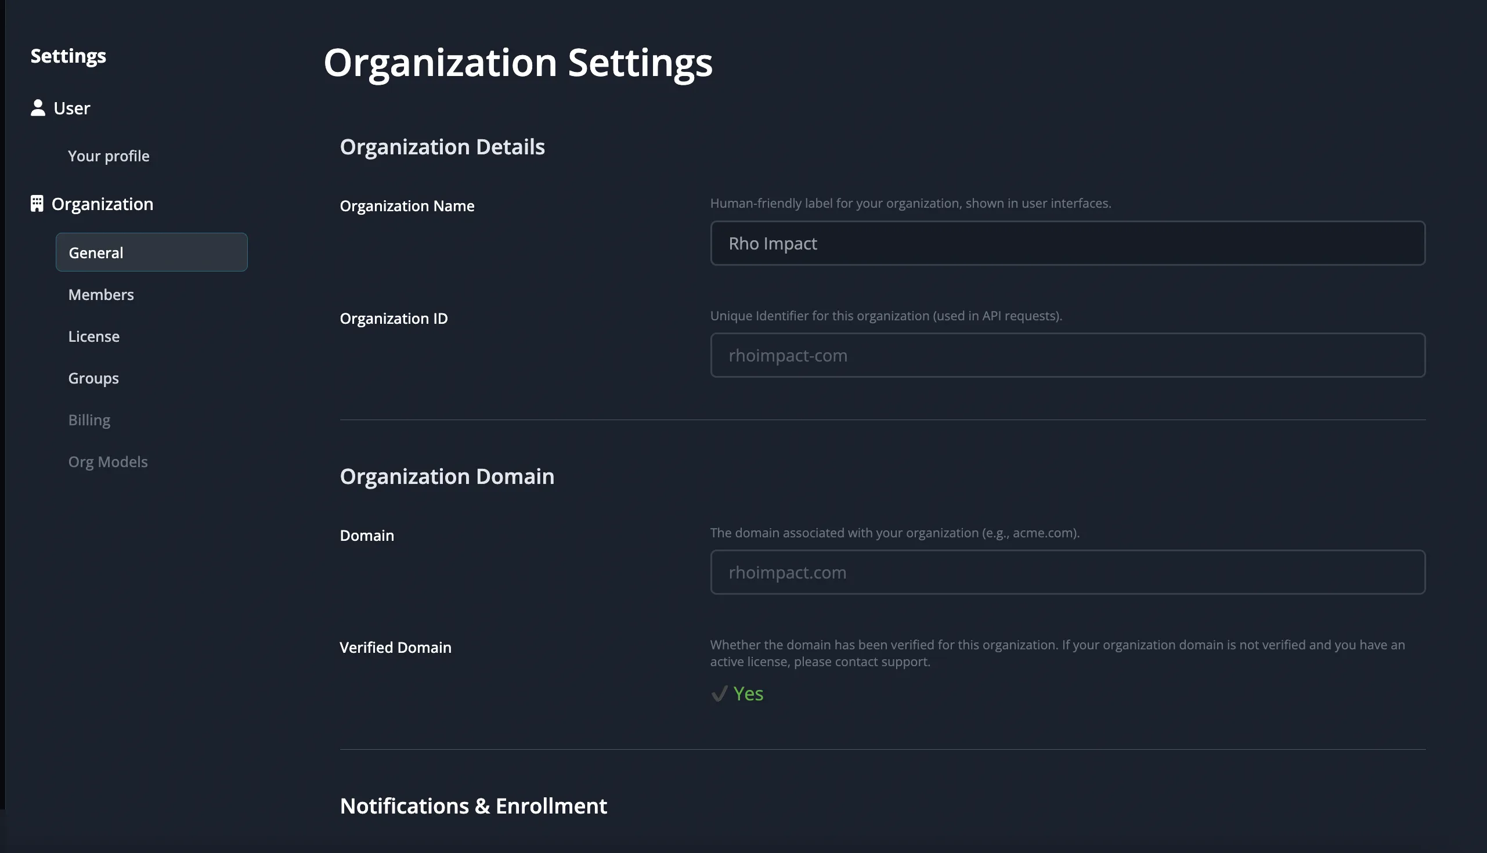
Task: Click the Organization building icon in sidebar
Action: [38, 203]
